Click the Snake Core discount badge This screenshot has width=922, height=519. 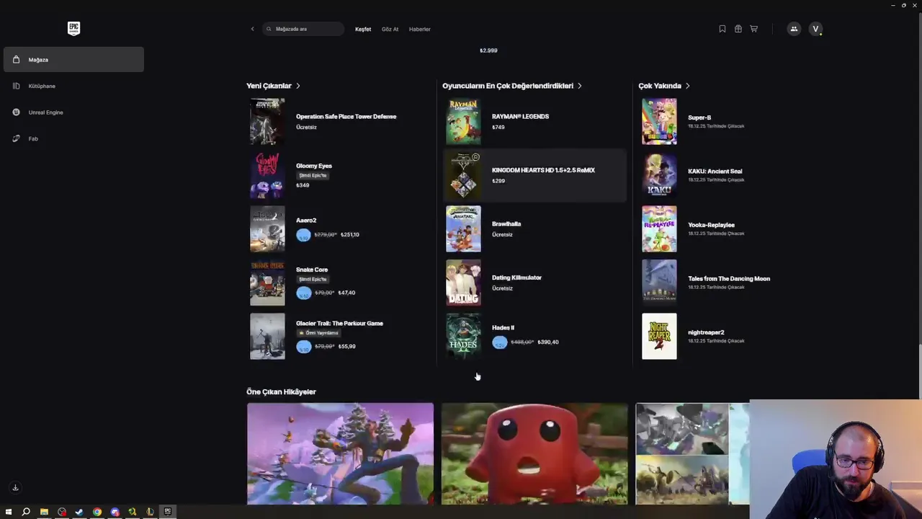303,293
